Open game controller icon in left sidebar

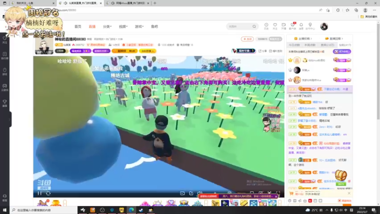pyautogui.click(x=5, y=88)
